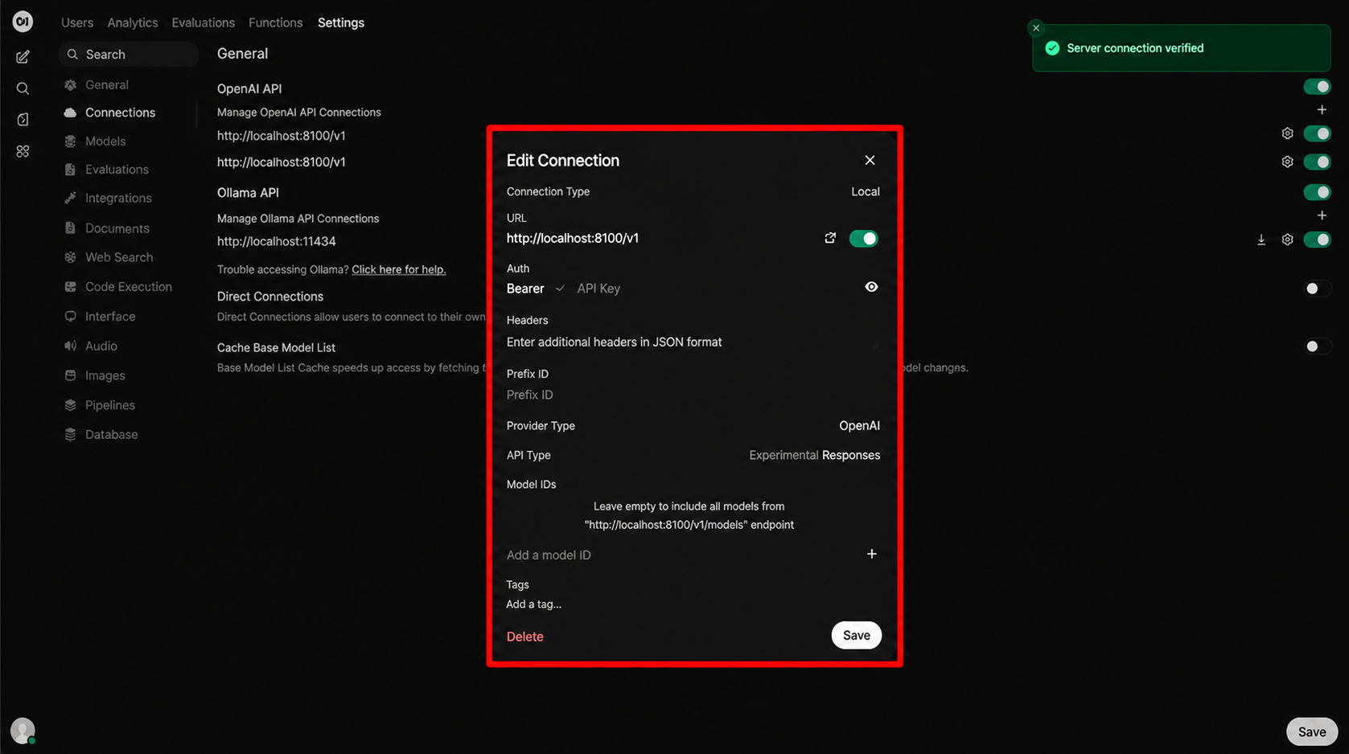Open the Functions tab

276,23
